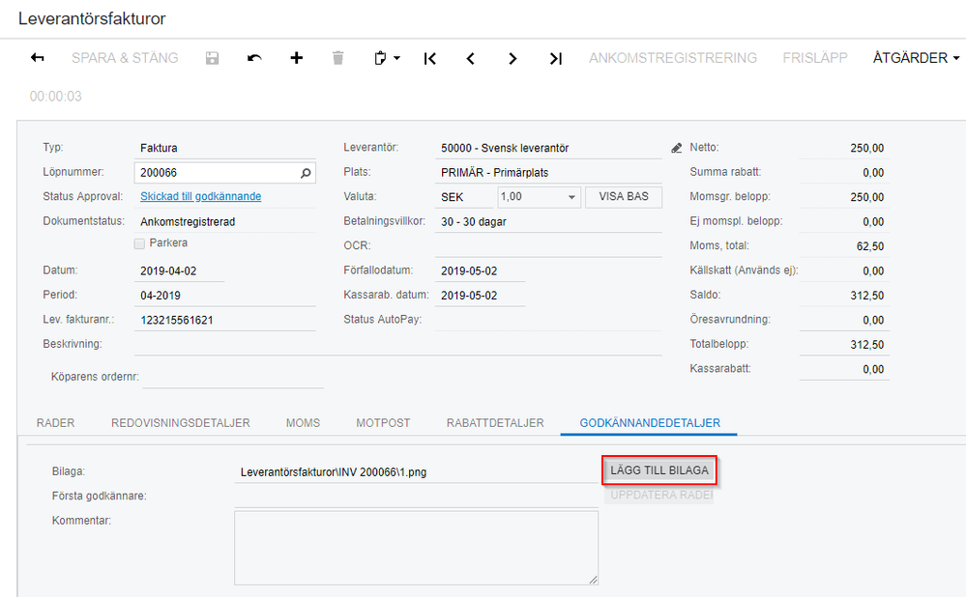Click the delete trash icon
This screenshot has height=597, width=966.
[x=337, y=58]
